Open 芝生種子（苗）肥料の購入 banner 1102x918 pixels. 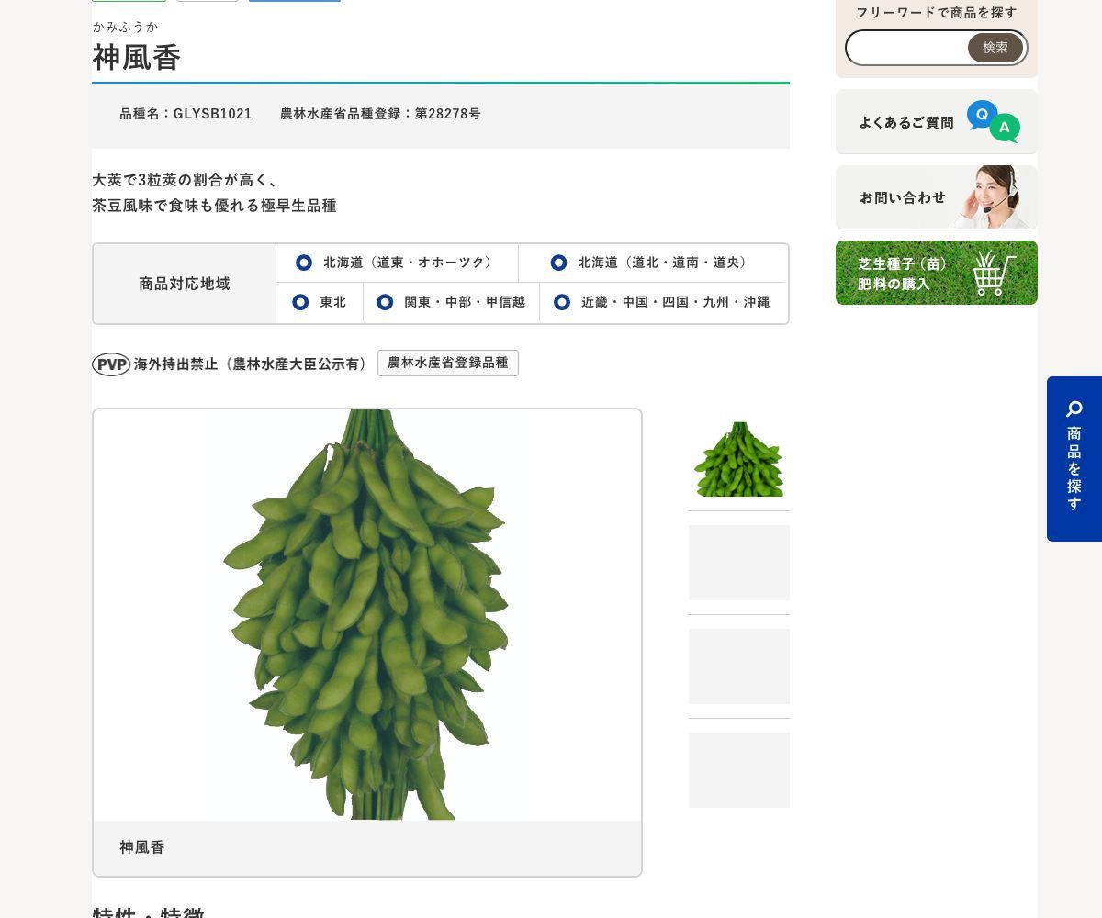pyautogui.click(x=937, y=273)
